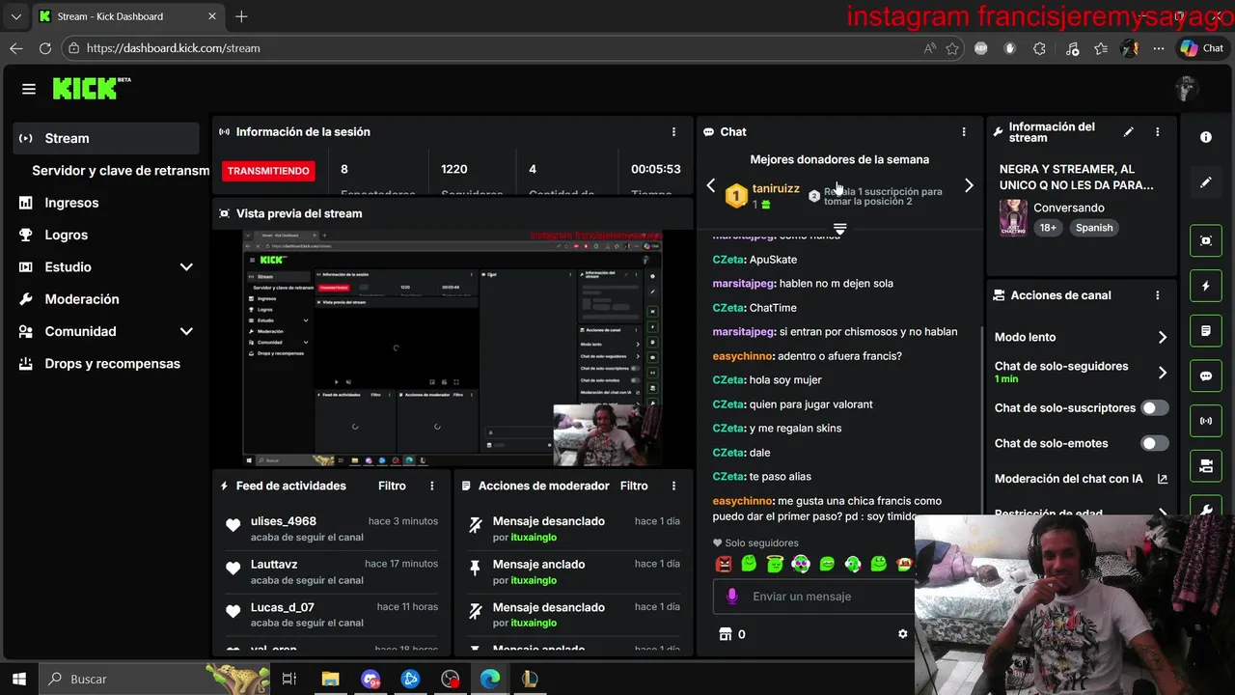Open Filtro in Feed de actividades
The width and height of the screenshot is (1235, 695).
392,486
